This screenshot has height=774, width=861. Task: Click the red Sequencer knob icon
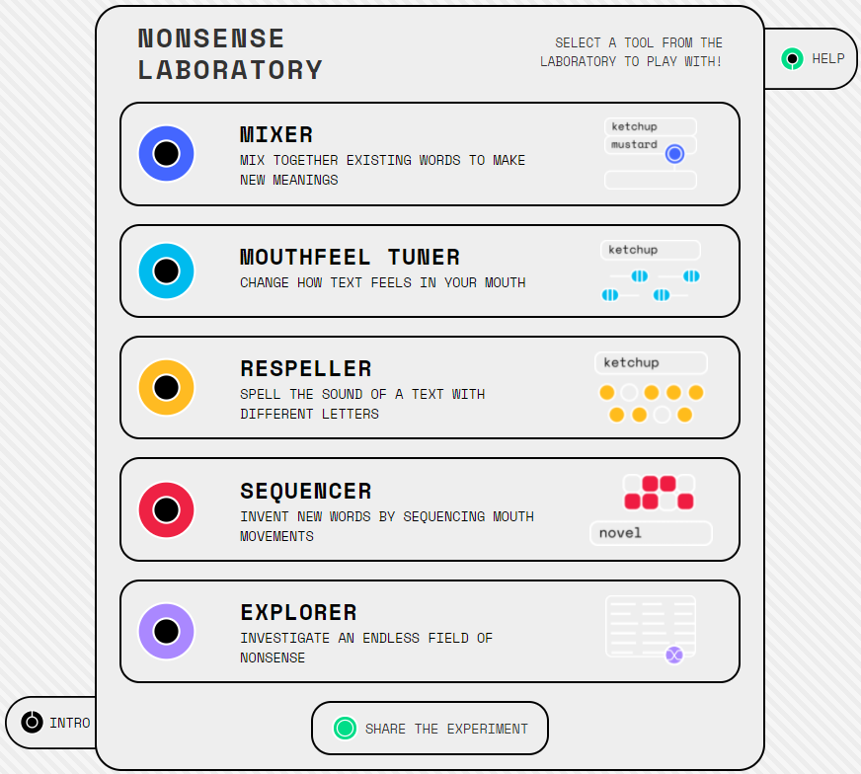click(x=167, y=510)
